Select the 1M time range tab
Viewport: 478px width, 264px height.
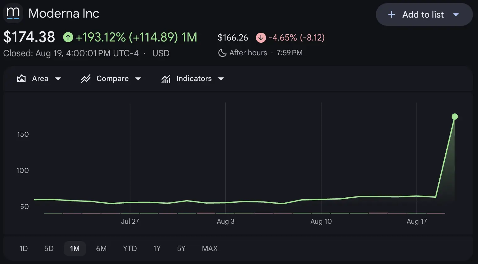coord(75,249)
